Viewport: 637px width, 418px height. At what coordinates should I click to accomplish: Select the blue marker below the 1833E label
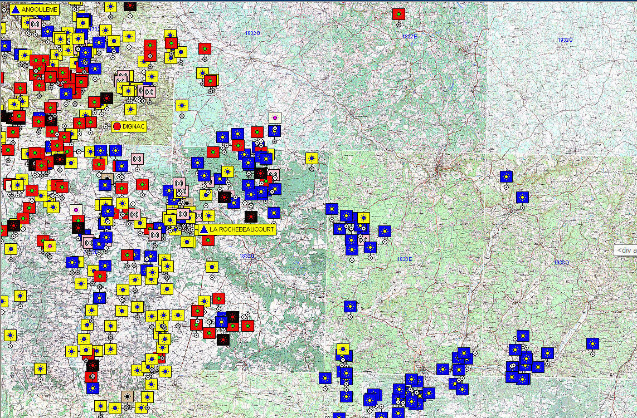click(x=350, y=306)
